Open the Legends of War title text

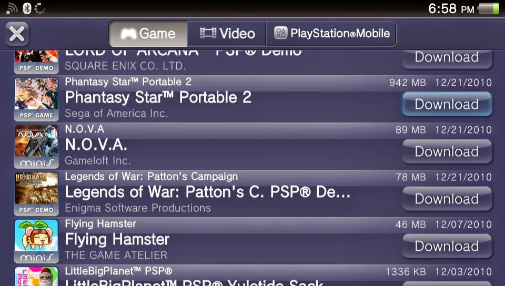[x=208, y=192]
